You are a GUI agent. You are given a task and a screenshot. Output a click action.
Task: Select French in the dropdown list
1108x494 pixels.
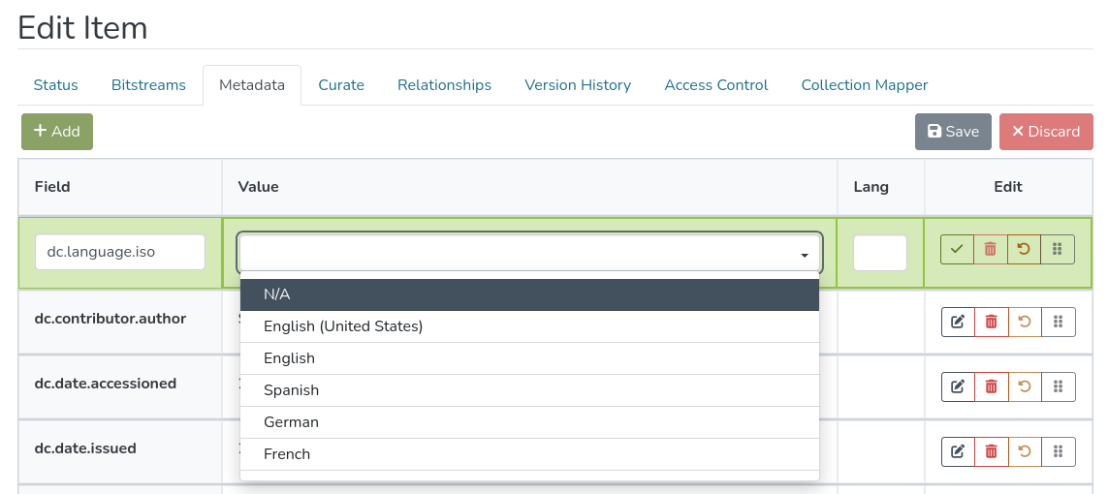coord(529,454)
